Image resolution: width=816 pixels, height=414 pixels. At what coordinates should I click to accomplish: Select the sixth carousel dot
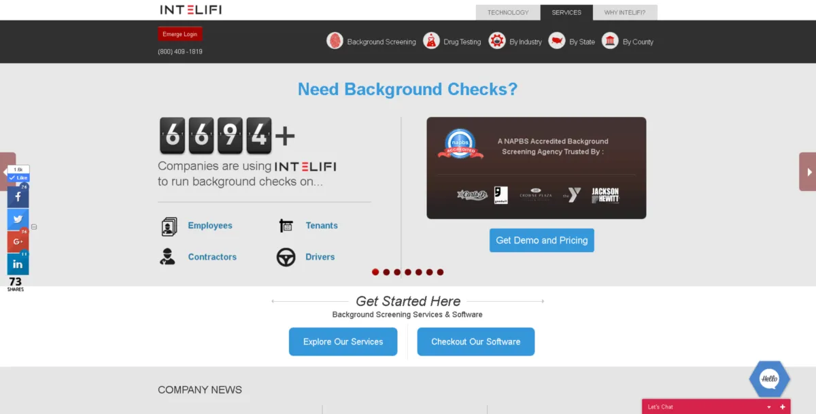pos(429,272)
